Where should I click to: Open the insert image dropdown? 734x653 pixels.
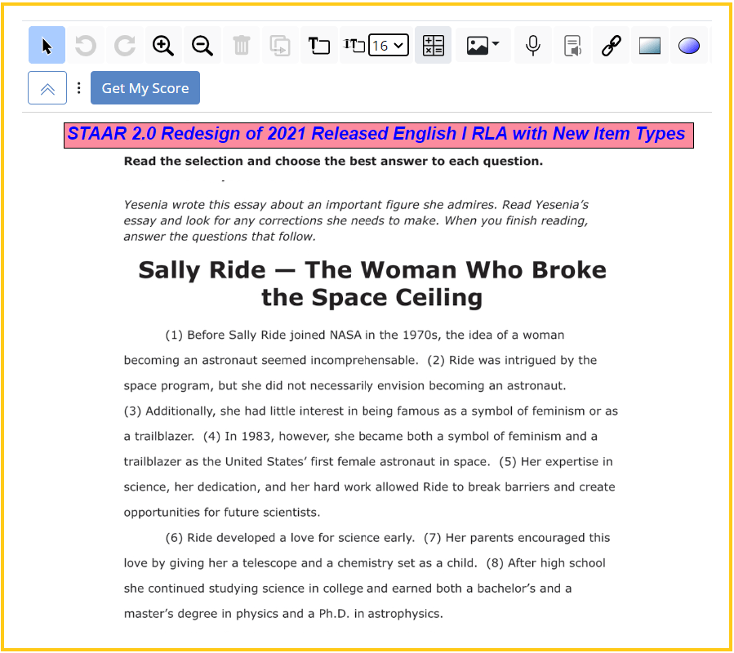(x=483, y=46)
